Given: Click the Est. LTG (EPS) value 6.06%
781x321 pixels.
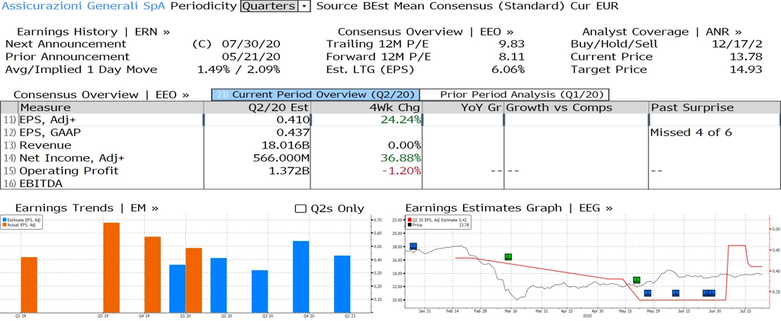Looking at the screenshot, I should 507,69.
